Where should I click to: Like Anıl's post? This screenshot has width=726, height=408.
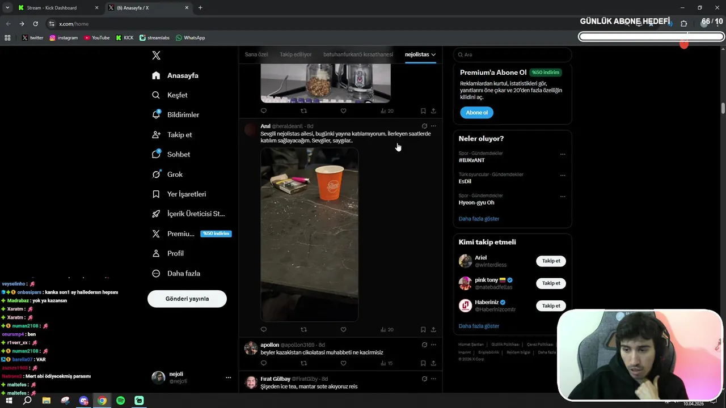click(343, 329)
